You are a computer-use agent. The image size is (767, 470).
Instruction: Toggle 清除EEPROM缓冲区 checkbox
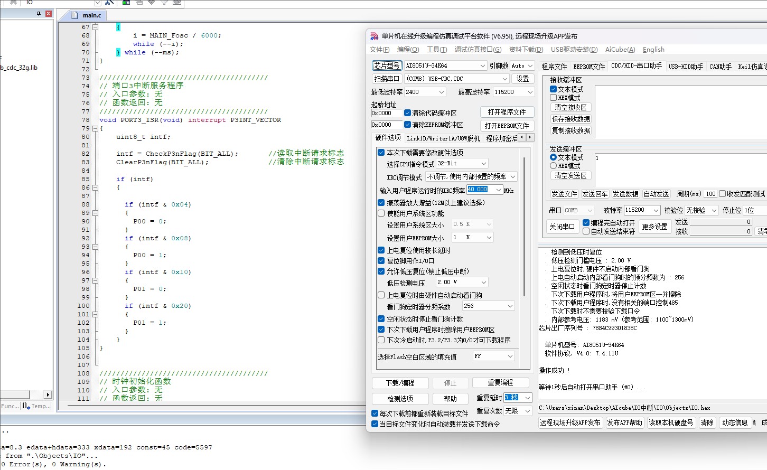(407, 125)
